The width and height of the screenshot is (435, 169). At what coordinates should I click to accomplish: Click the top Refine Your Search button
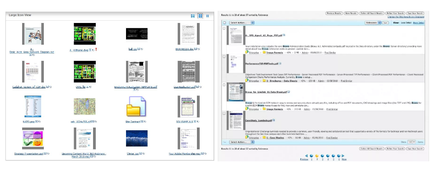[x=395, y=13]
